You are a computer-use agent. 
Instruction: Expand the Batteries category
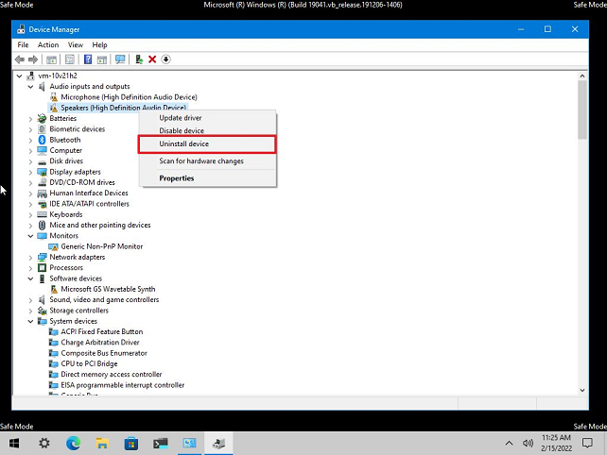tap(30, 119)
